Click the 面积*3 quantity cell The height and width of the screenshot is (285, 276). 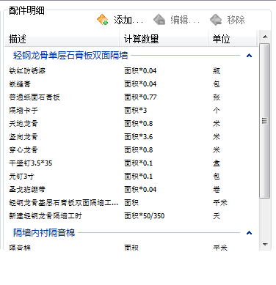pos(136,111)
